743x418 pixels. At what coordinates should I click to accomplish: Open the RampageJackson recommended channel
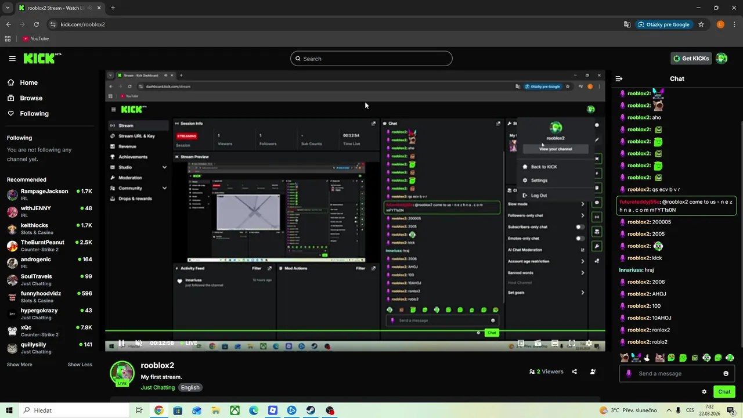coord(49,194)
